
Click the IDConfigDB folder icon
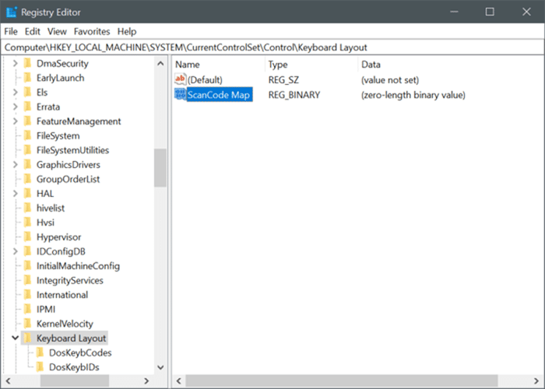[x=27, y=251]
